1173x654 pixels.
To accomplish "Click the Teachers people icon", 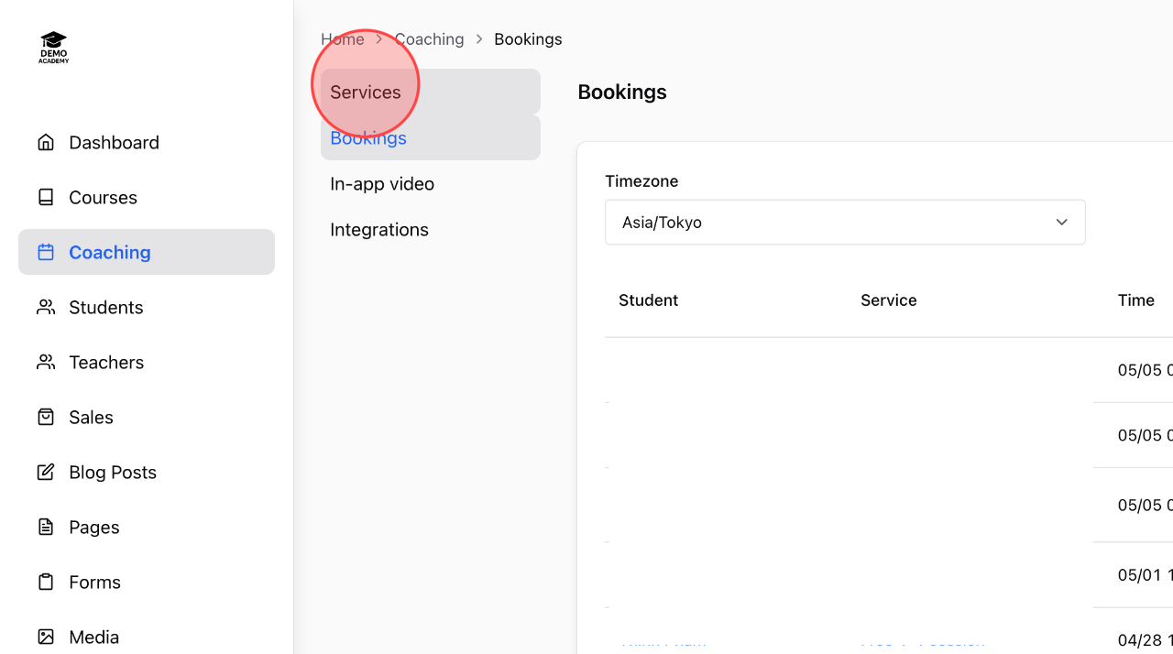I will (46, 362).
